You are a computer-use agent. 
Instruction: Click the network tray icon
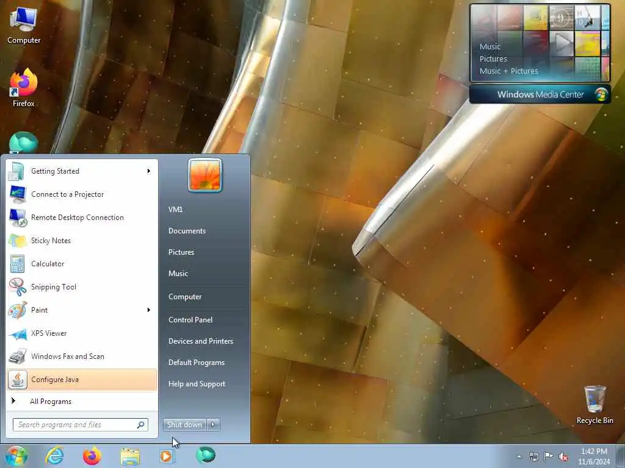click(x=533, y=456)
